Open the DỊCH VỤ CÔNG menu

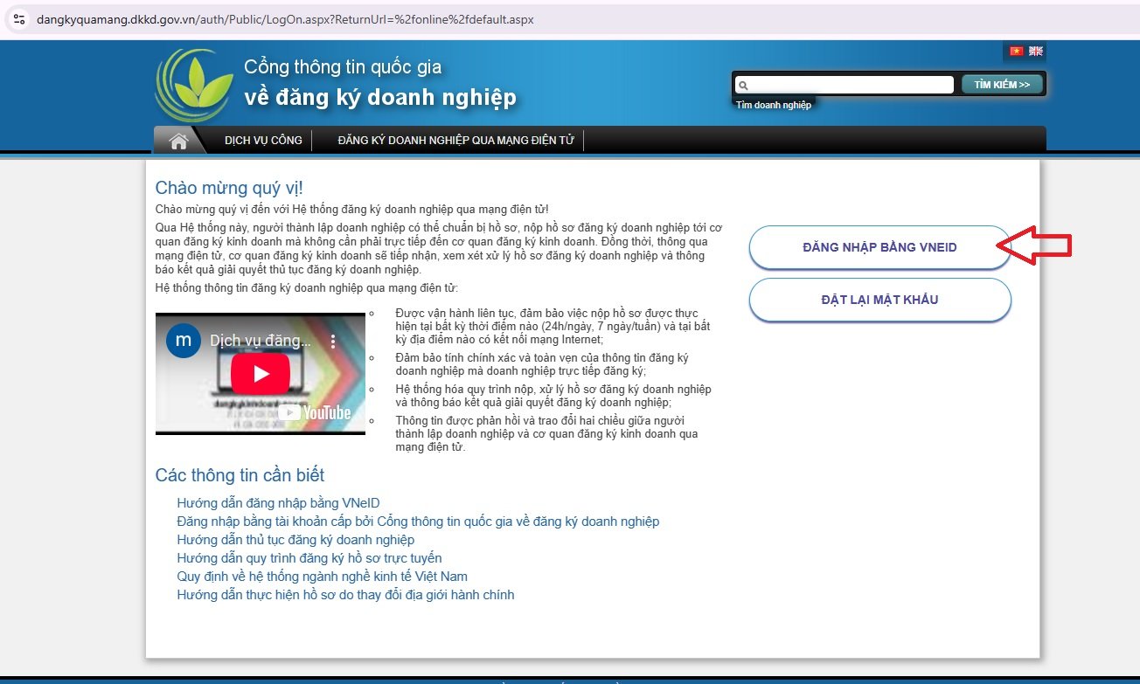263,141
